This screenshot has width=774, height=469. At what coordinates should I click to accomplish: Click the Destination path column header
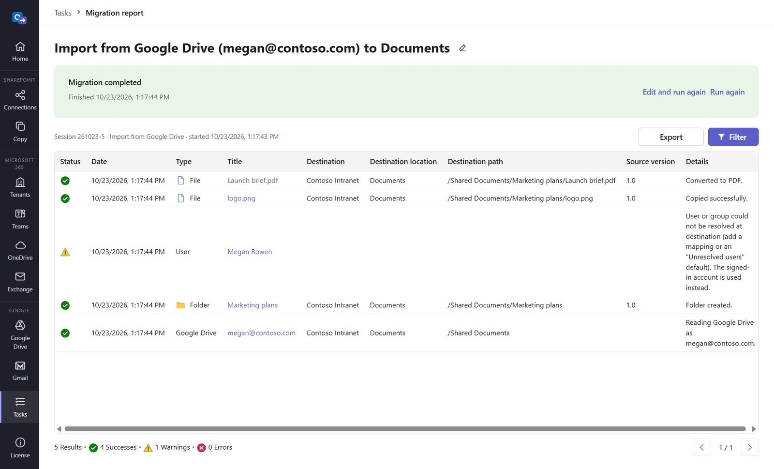[475, 162]
